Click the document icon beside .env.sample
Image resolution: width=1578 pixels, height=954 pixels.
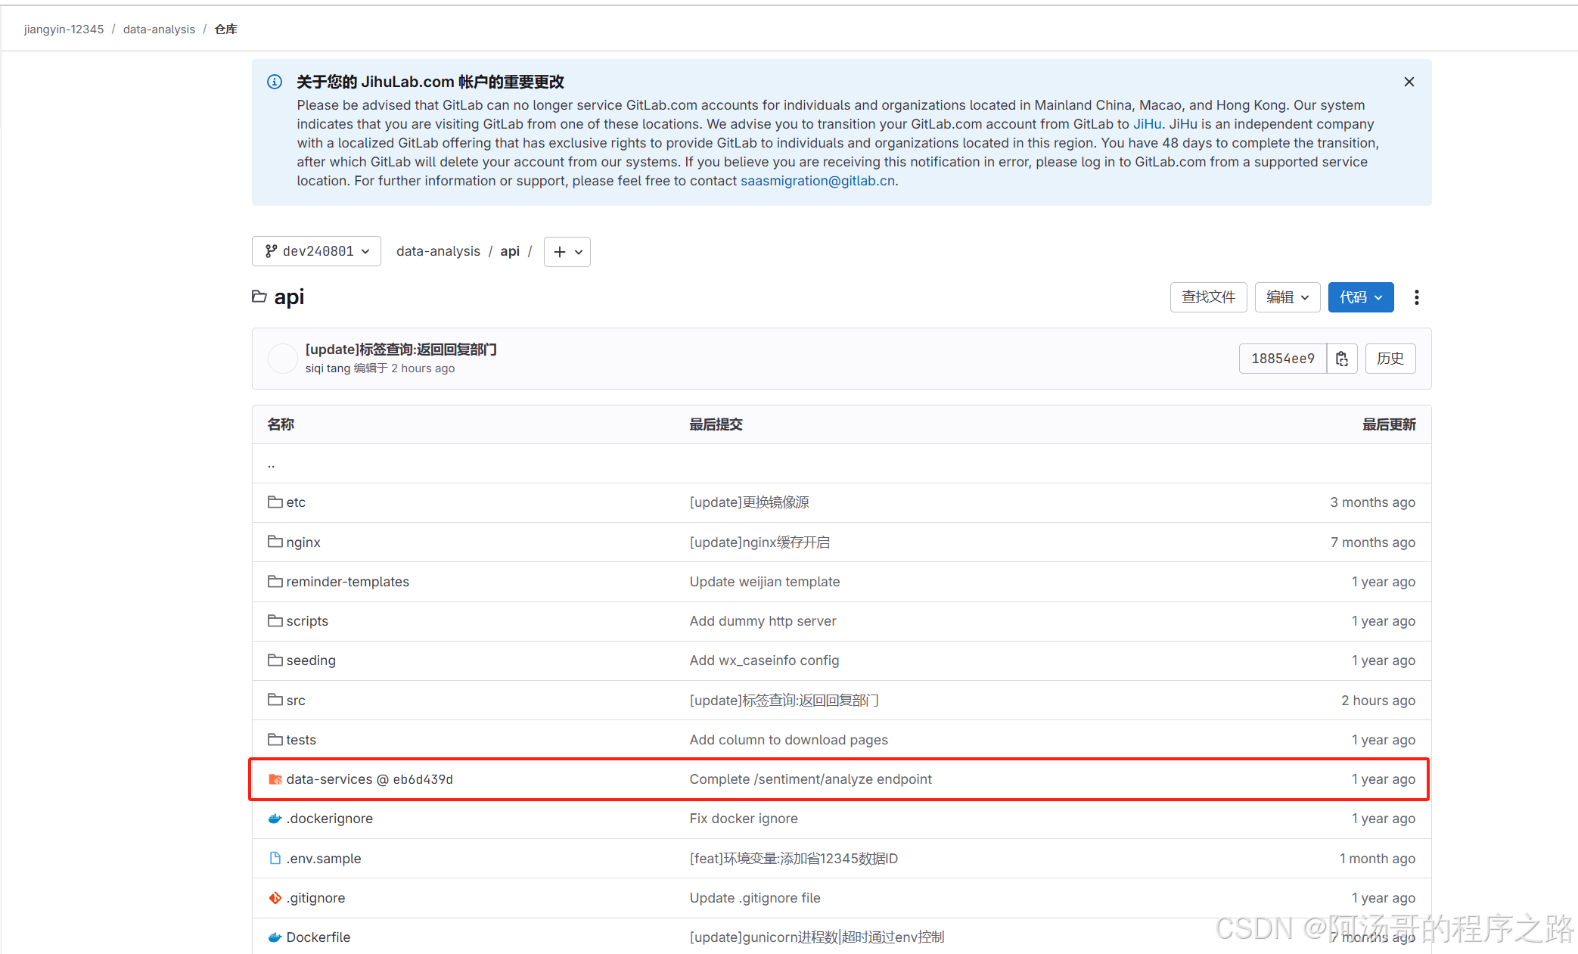(275, 858)
